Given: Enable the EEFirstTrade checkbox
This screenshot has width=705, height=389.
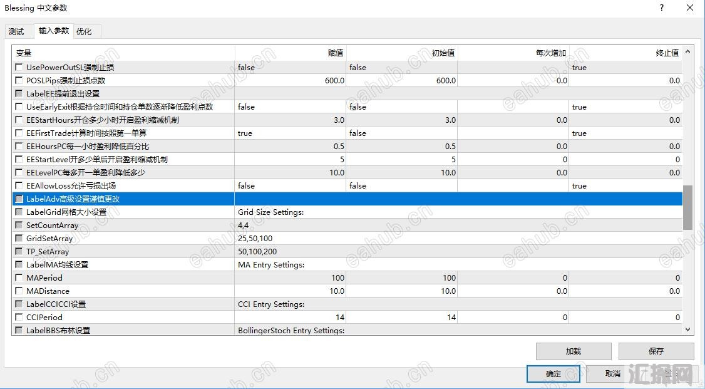Looking at the screenshot, I should click(x=19, y=133).
